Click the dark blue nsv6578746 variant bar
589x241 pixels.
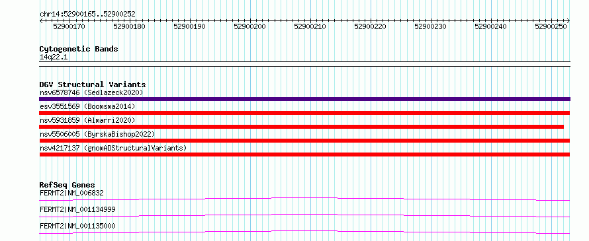pyautogui.click(x=304, y=99)
